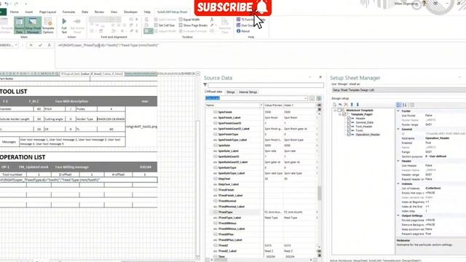Image resolution: width=466 pixels, height=262 pixels.
Task: Click the Insert Function fx button
Action: (50, 45)
